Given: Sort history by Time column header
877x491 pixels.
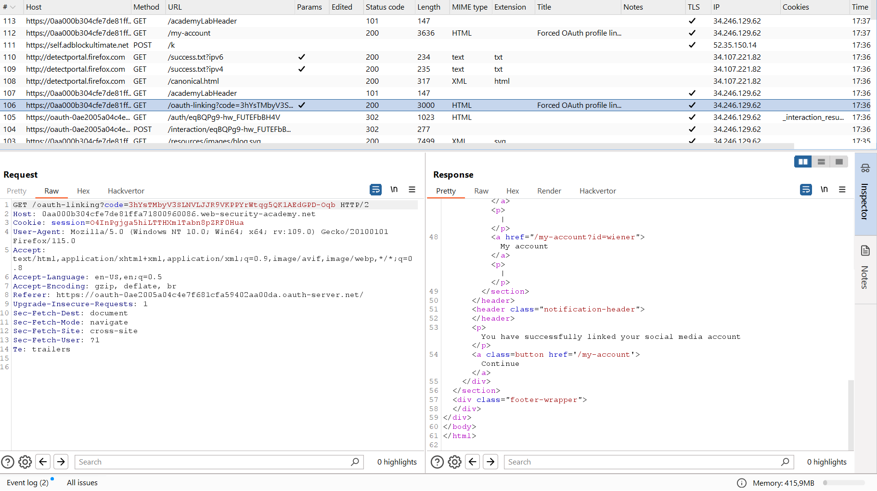Looking at the screenshot, I should click(861, 7).
